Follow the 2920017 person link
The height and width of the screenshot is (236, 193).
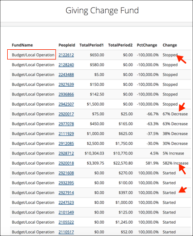pyautogui.click(x=66, y=114)
